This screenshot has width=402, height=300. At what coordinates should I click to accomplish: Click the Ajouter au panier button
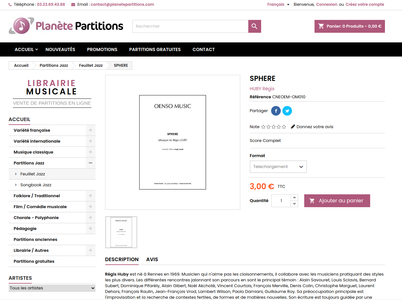coord(337,200)
